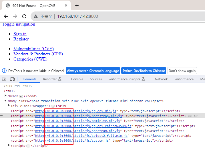Open the jquery.rainbowJSON.js script src link
This screenshot has width=205, height=148.
pos(83,126)
